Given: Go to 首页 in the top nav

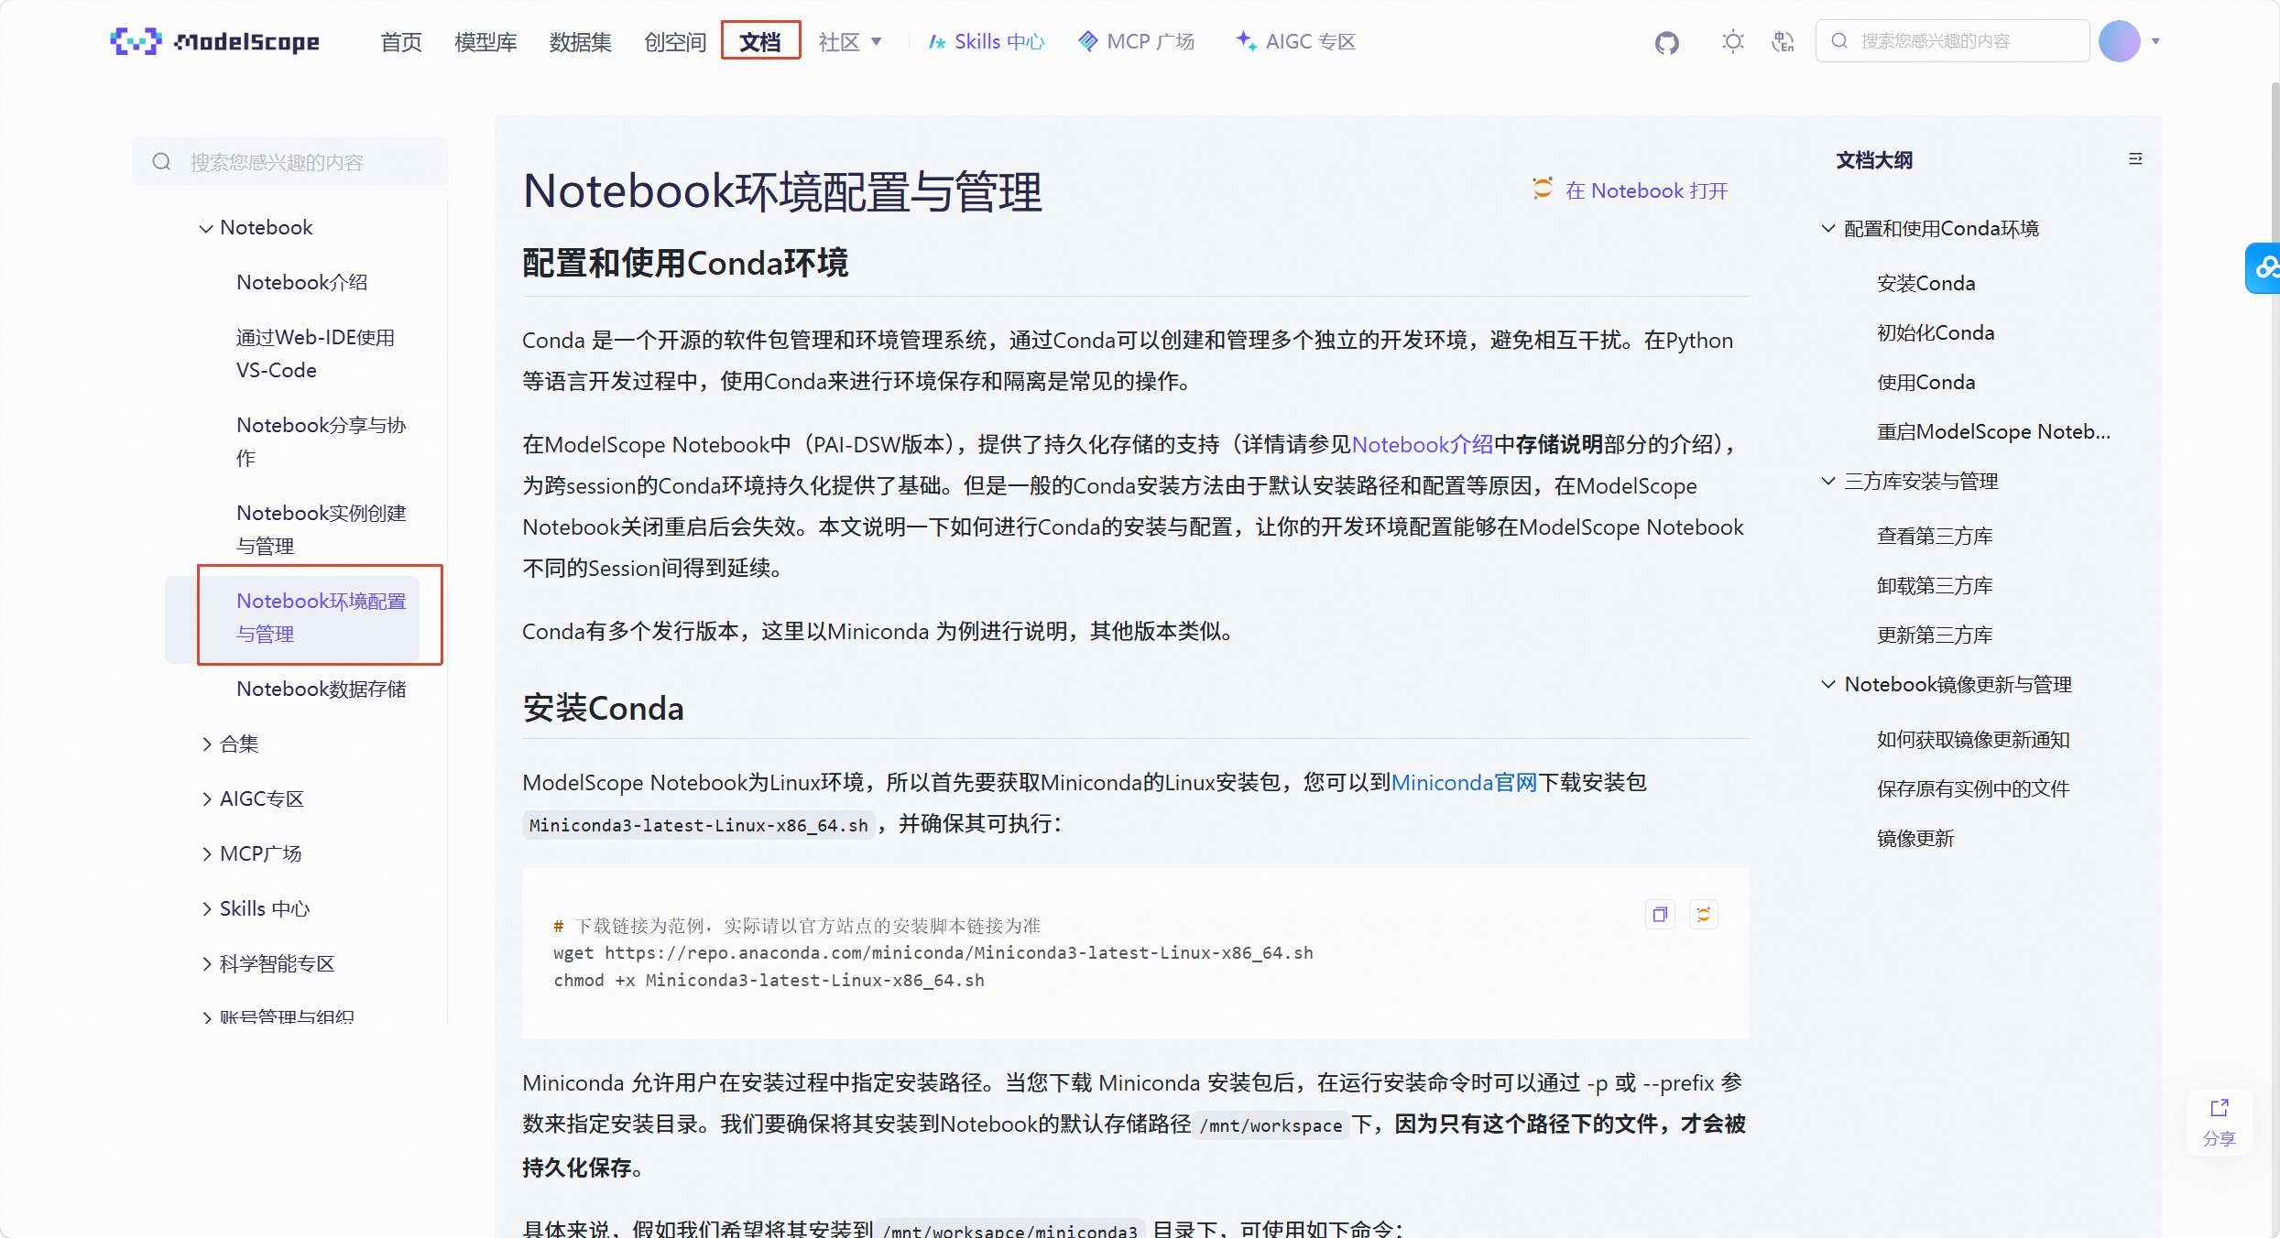Looking at the screenshot, I should point(401,41).
